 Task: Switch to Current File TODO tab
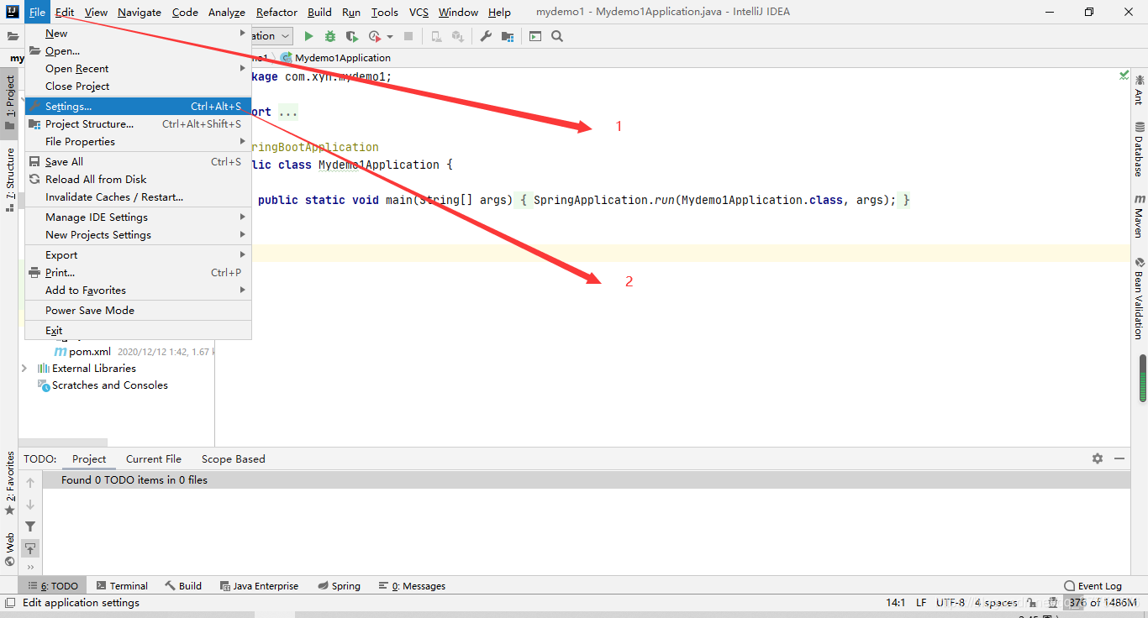154,459
